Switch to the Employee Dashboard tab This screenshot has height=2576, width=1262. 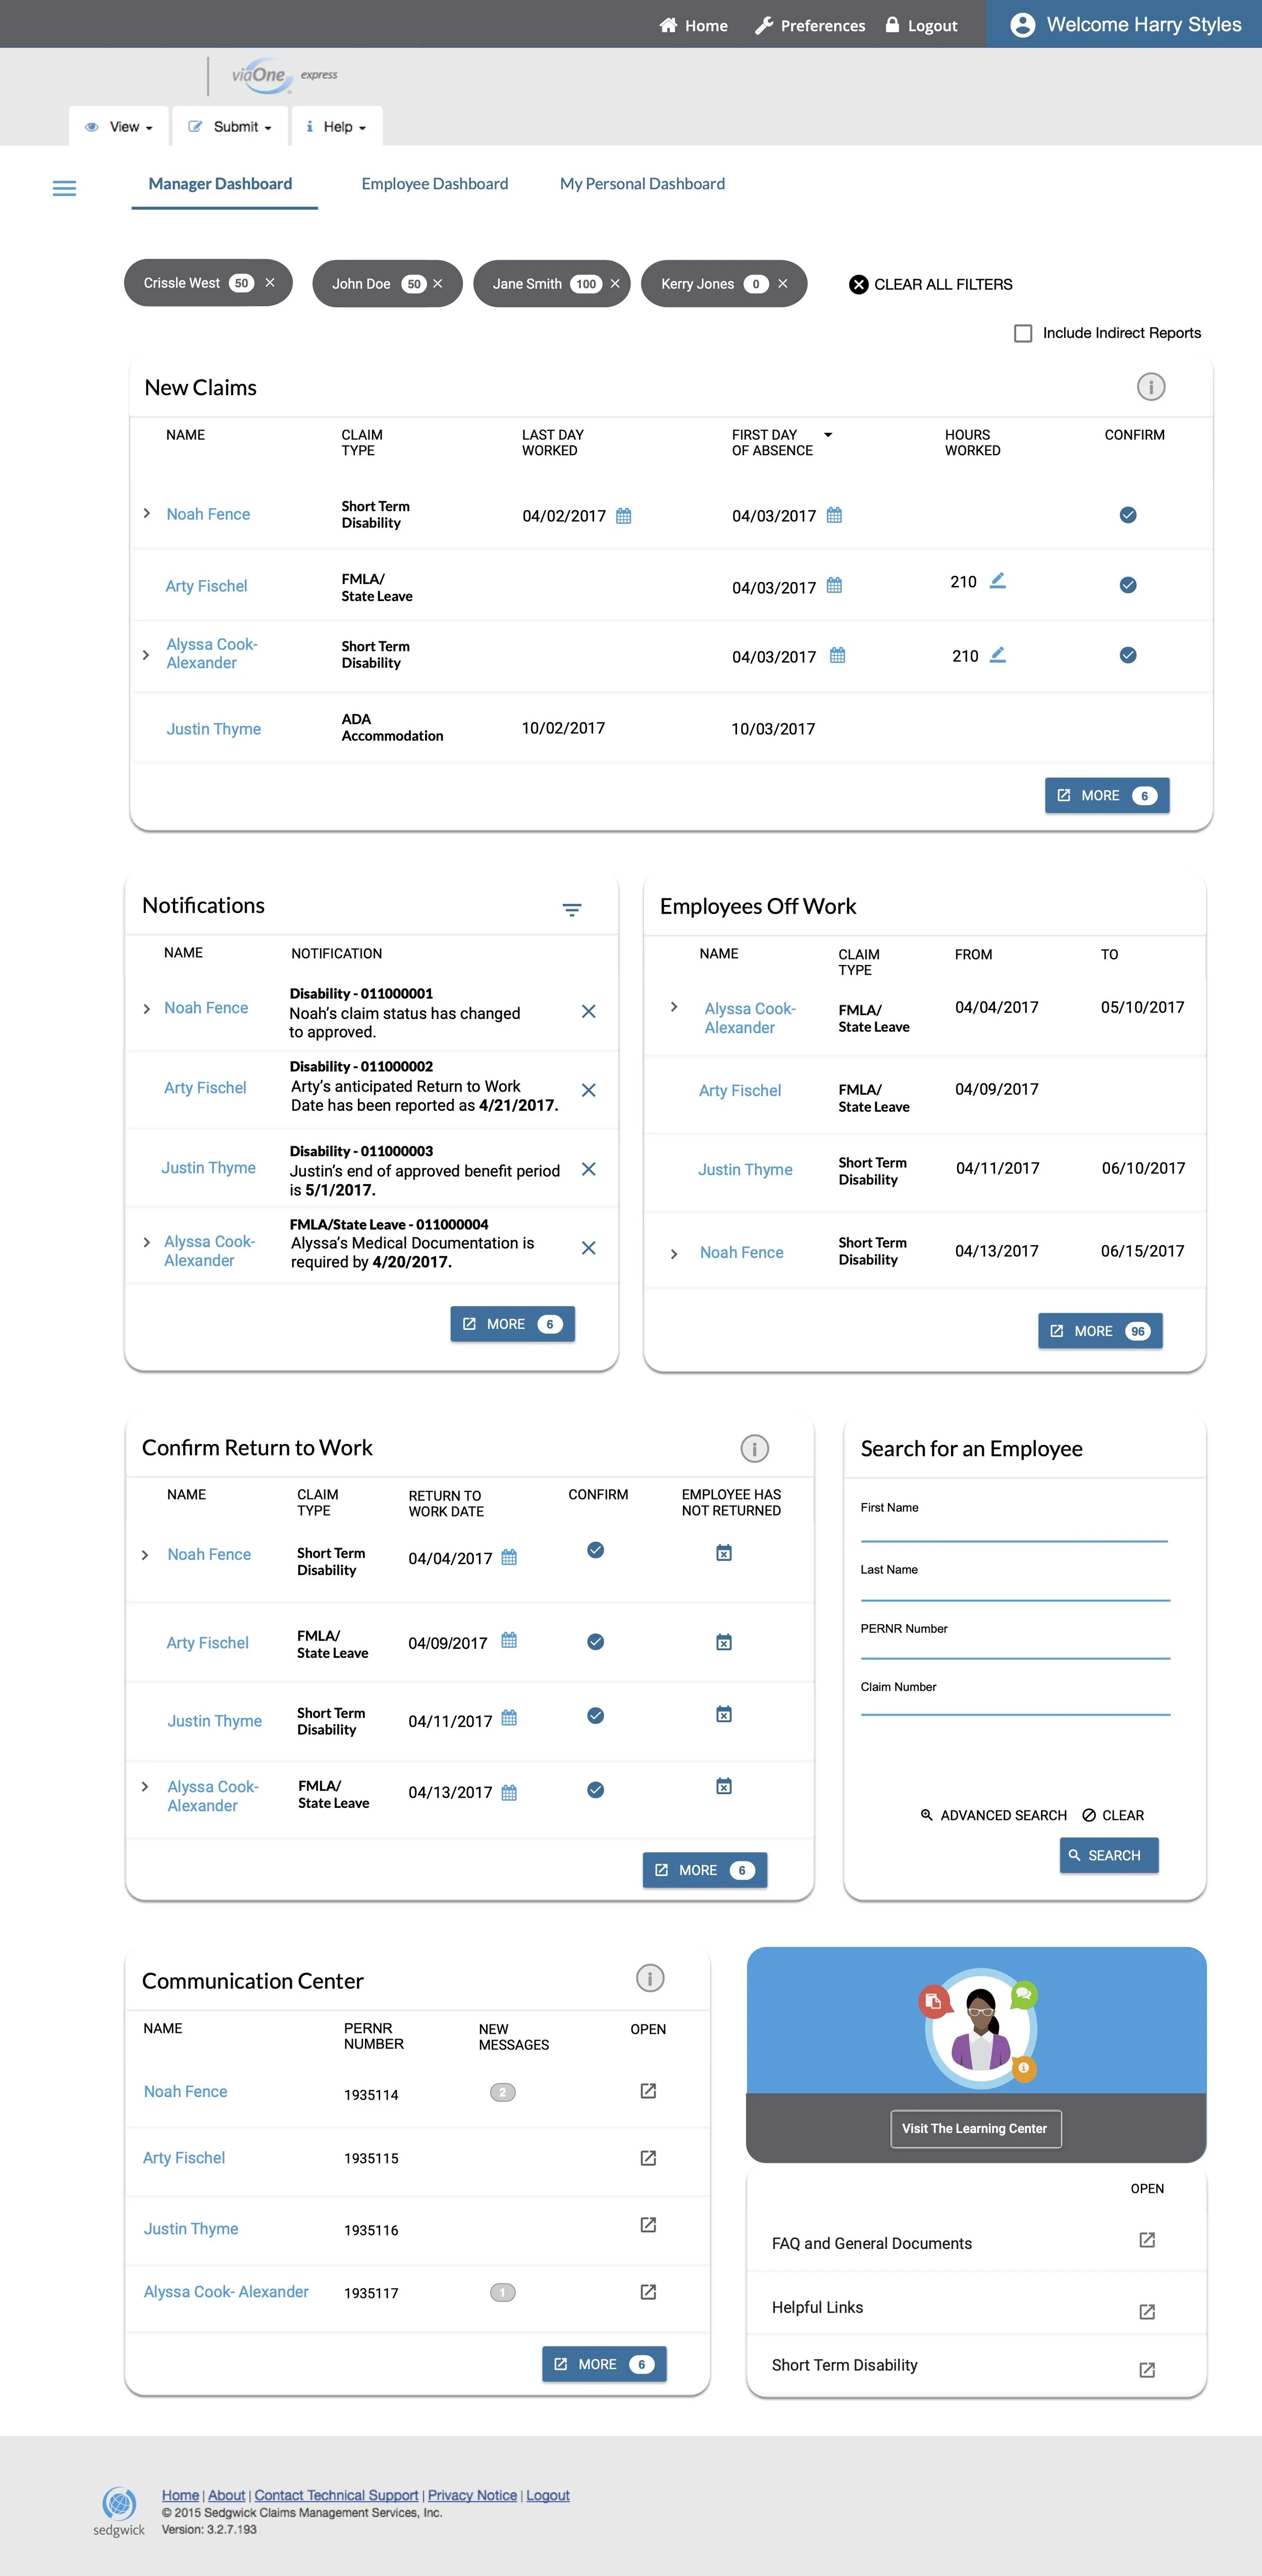[434, 183]
